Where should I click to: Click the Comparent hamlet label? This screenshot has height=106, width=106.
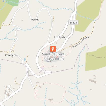12,55
